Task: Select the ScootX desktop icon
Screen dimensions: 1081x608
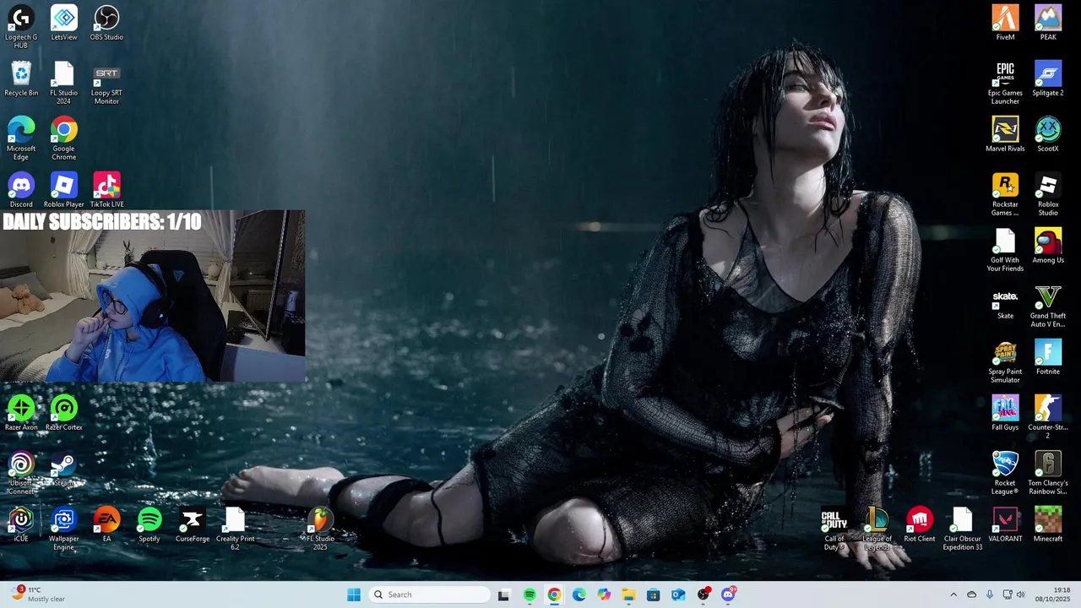Action: point(1048,134)
